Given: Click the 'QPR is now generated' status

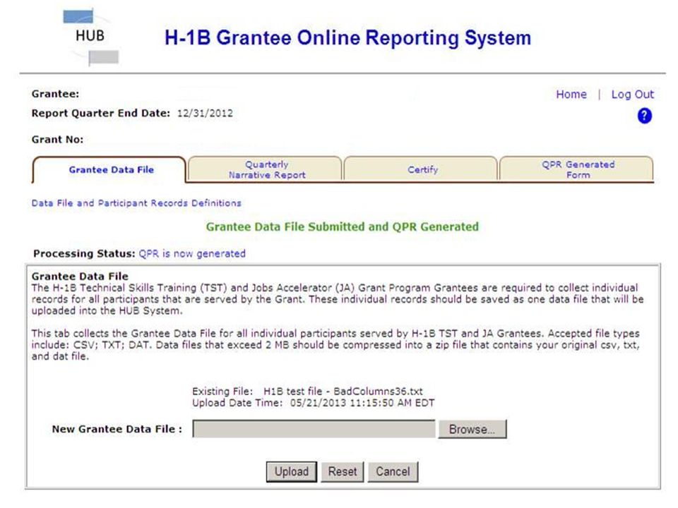Looking at the screenshot, I should pos(192,253).
